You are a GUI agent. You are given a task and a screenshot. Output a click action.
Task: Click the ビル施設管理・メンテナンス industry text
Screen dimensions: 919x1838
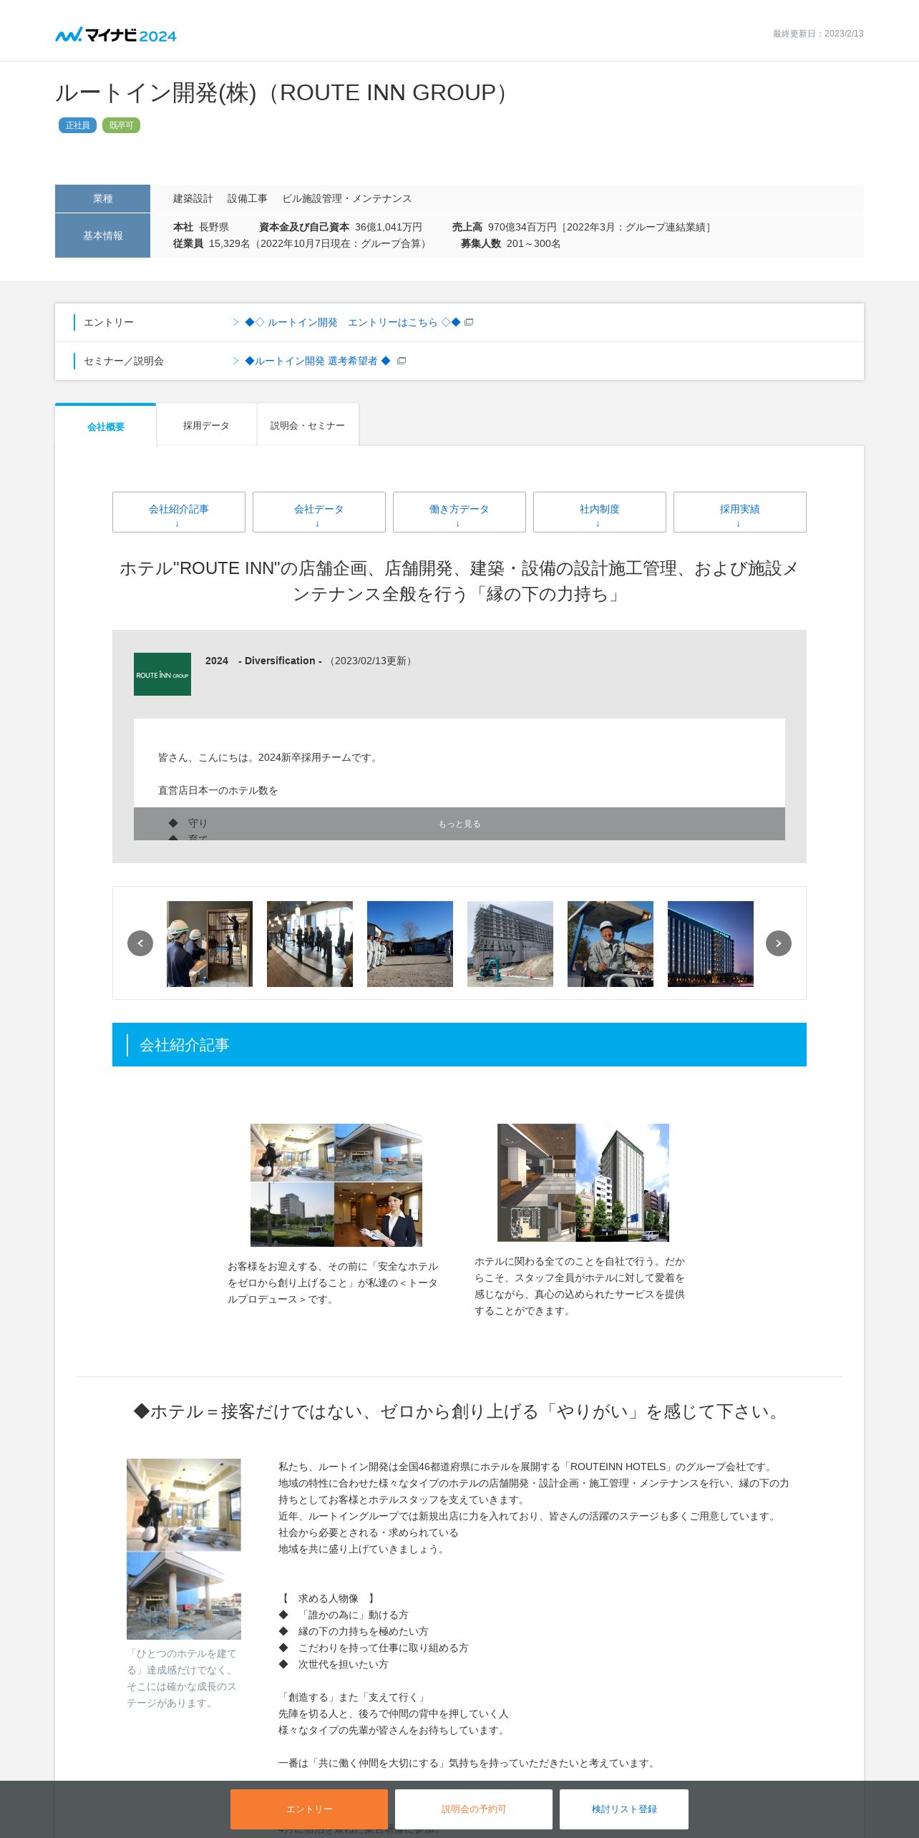(x=347, y=198)
